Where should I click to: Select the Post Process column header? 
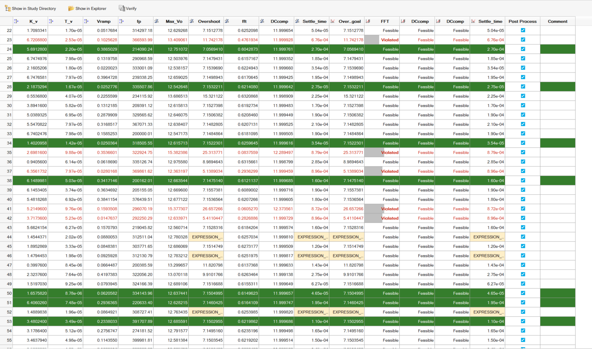point(522,21)
